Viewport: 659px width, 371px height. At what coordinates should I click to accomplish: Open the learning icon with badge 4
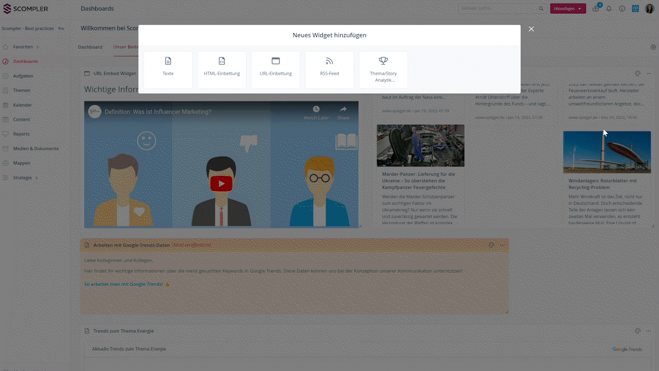[596, 9]
